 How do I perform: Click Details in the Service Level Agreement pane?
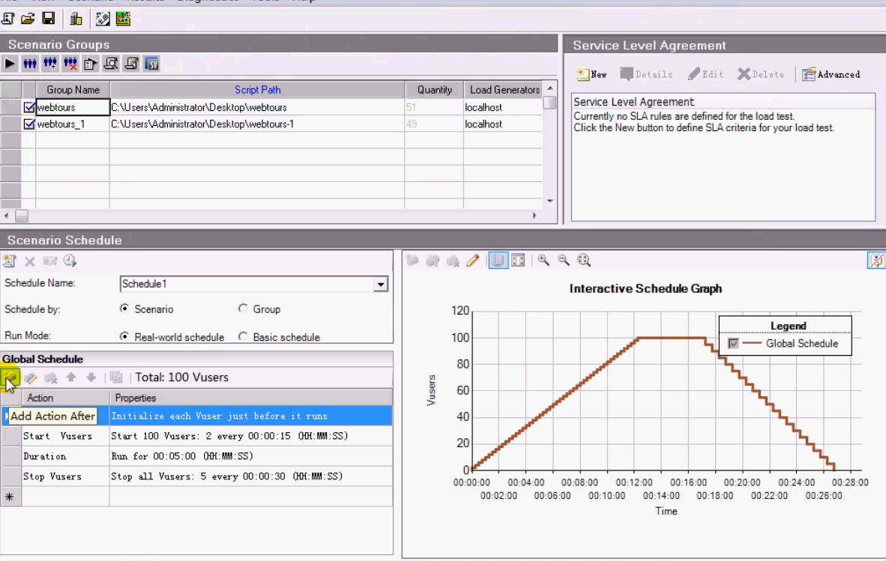coord(646,74)
